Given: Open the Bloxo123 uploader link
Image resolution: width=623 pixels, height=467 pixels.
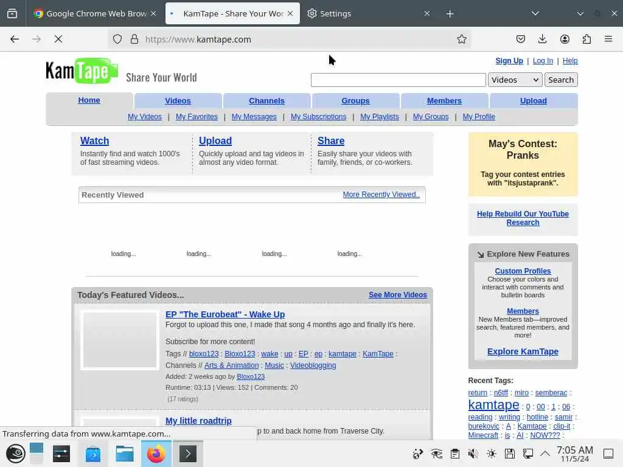Looking at the screenshot, I should click(x=251, y=376).
